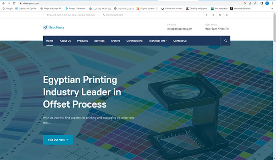The width and height of the screenshot is (276, 160).
Task: Open the Rabbit with Mustar bookmark
Action: (x=172, y=8)
